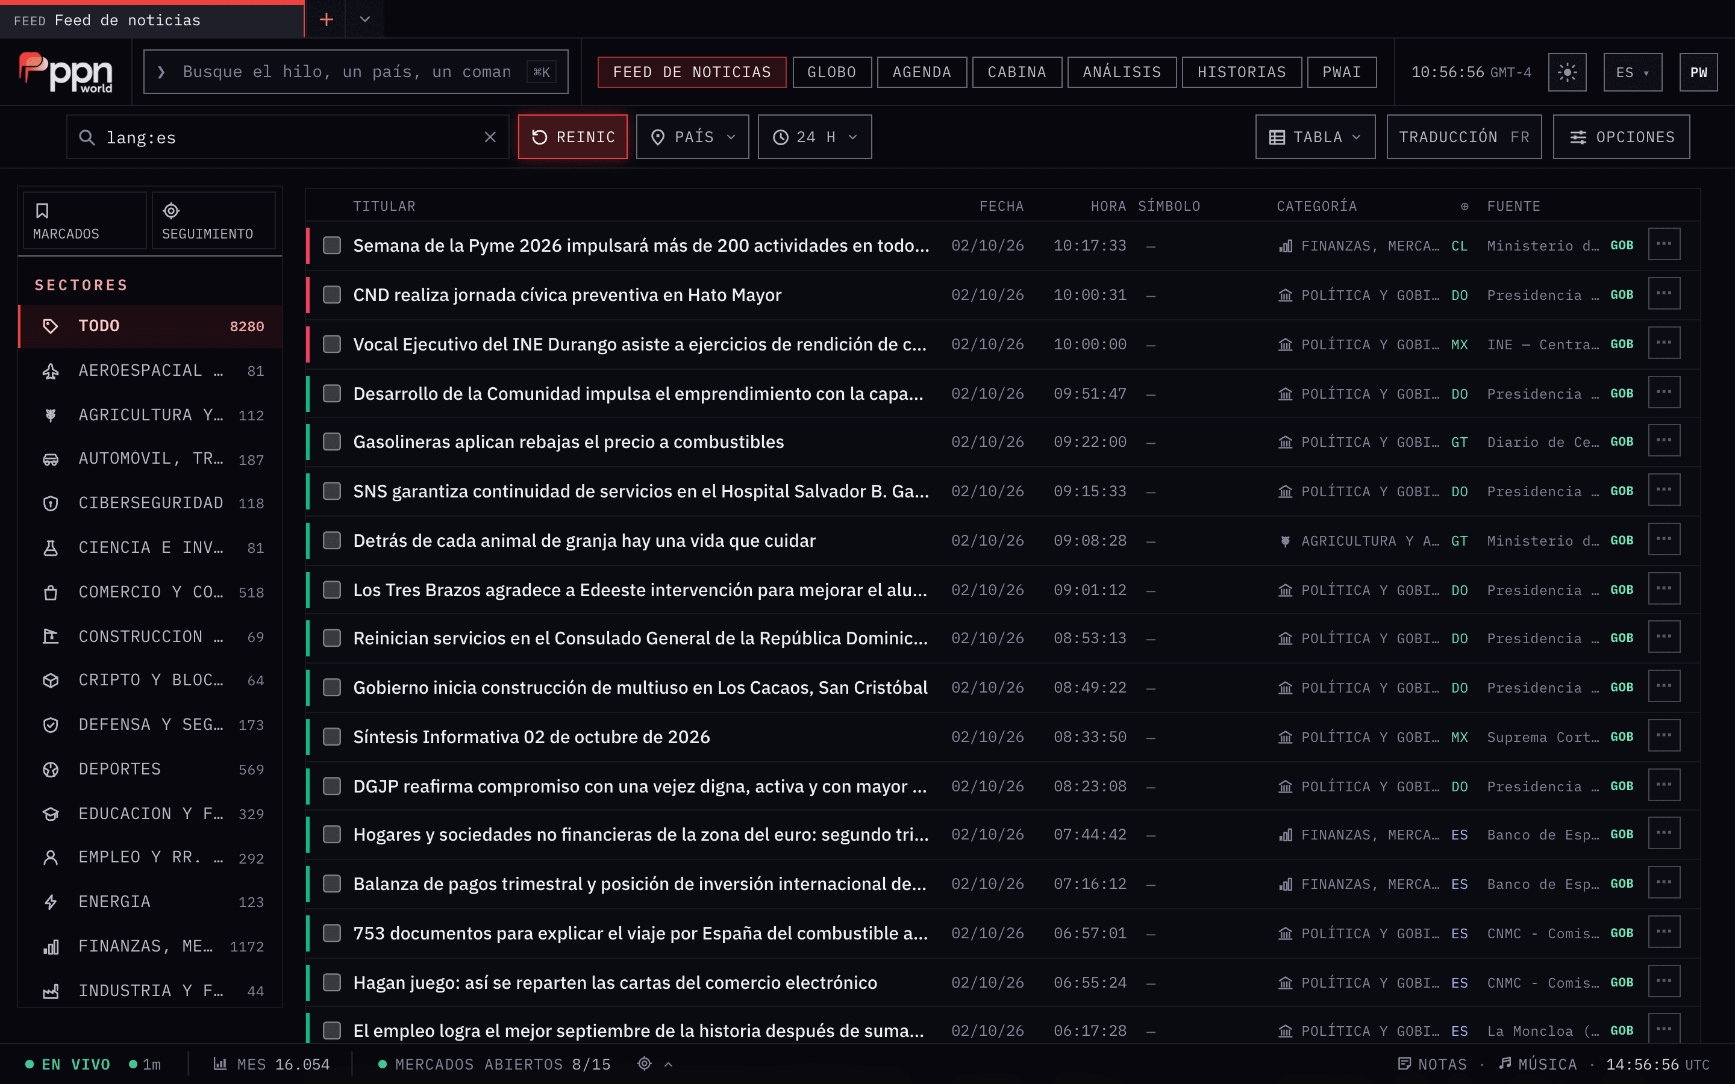
Task: Check the Vocal Ejecutivo del INE Durango row
Action: (332, 344)
